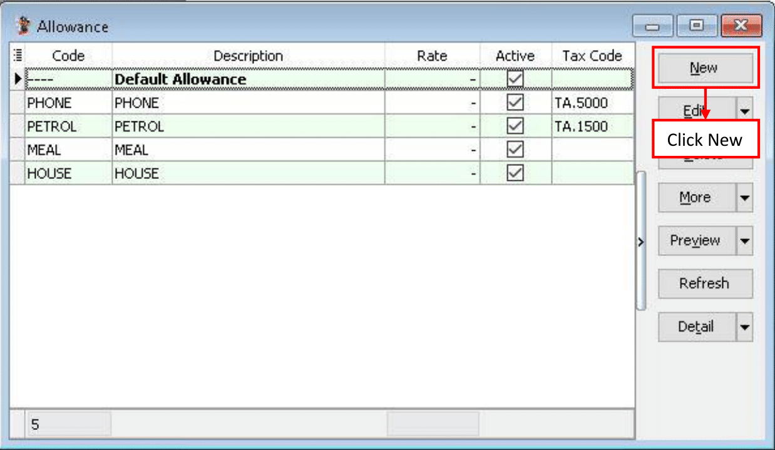The width and height of the screenshot is (775, 450).
Task: Click the Allowance window title icon
Action: [24, 26]
